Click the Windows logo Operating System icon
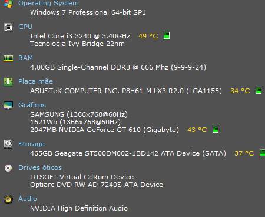The image size is (265, 217). pyautogui.click(x=8, y=4)
